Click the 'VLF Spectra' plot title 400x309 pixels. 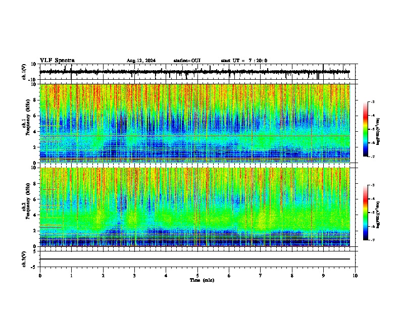click(x=57, y=61)
